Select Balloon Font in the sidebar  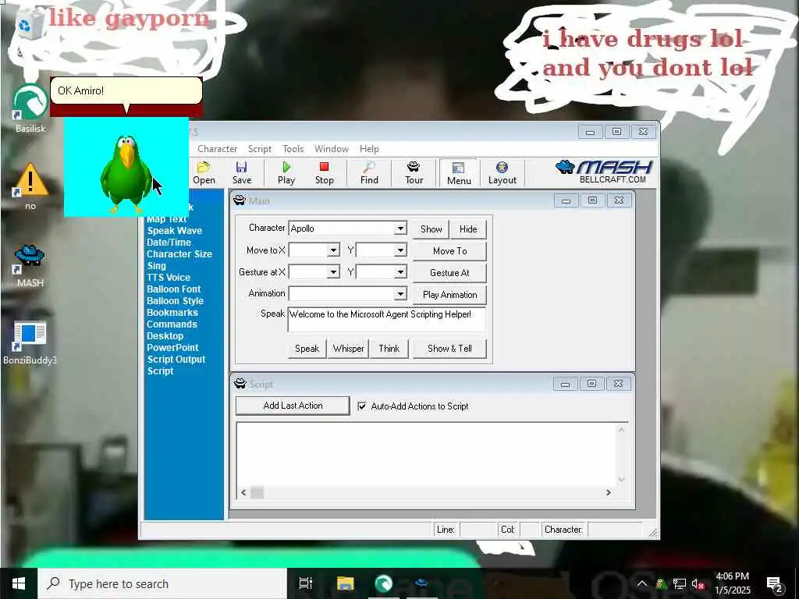coord(174,289)
